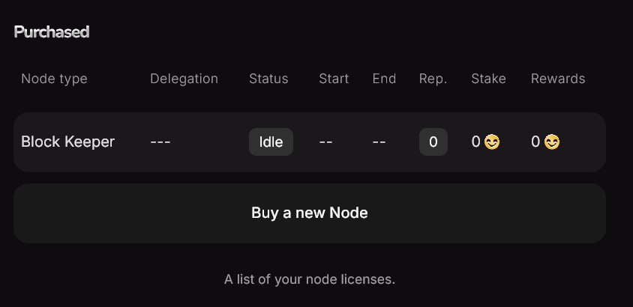Image resolution: width=633 pixels, height=307 pixels.
Task: Click the Rewards token emoji icon
Action: click(x=552, y=142)
